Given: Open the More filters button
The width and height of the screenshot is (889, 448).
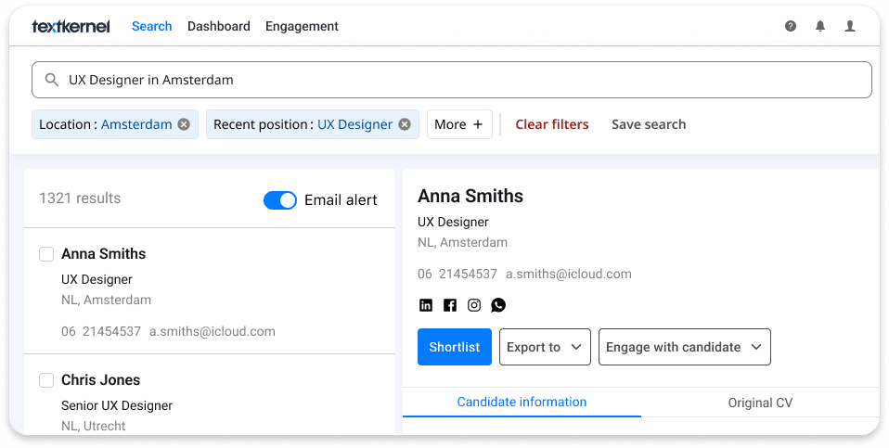Looking at the screenshot, I should [x=459, y=124].
